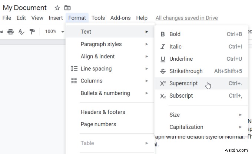
Task: Apply Strikethrough formatting
Action: pyautogui.click(x=186, y=71)
